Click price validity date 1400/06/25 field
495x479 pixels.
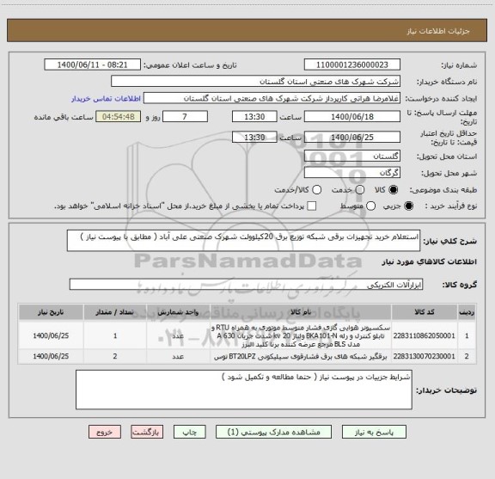pyautogui.click(x=352, y=137)
